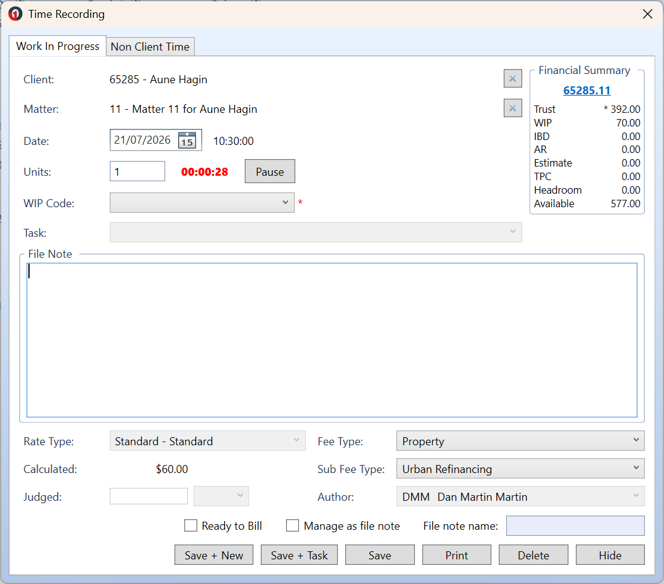664x584 pixels.
Task: Open the 65285.11 matter link
Action: click(x=586, y=90)
